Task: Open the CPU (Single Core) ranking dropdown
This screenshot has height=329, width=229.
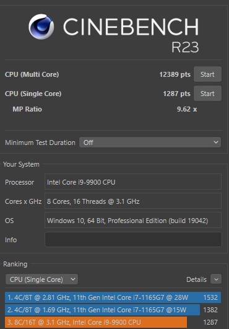Action: [42, 279]
